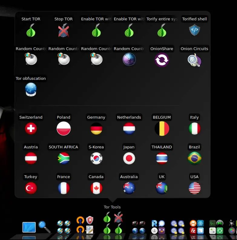Launch OnionShare
This screenshot has height=240, width=237.
[x=162, y=60]
